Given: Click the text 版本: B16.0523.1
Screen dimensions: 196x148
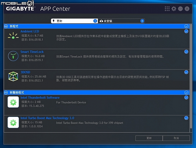Looking at the screenshot, I should (x=32, y=81).
